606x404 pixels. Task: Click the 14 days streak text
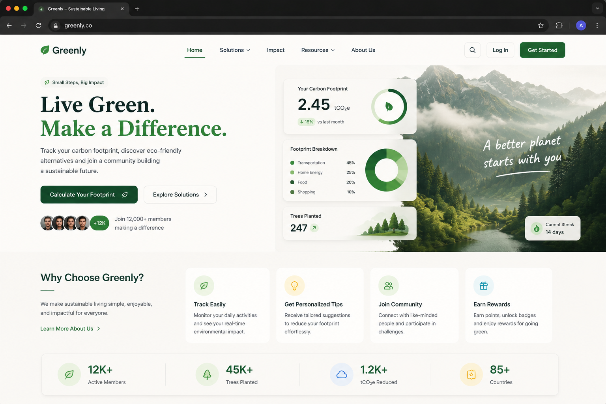554,232
